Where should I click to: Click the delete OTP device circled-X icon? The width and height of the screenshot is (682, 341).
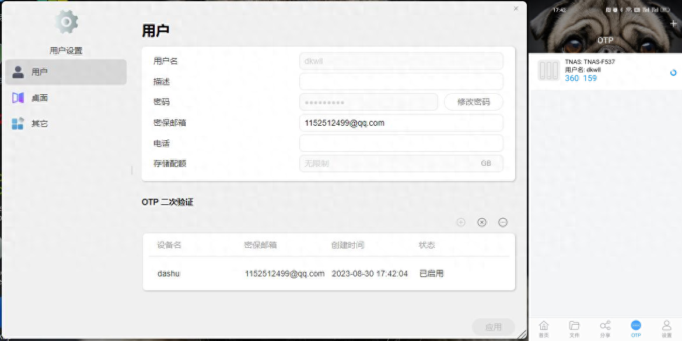pyautogui.click(x=481, y=222)
